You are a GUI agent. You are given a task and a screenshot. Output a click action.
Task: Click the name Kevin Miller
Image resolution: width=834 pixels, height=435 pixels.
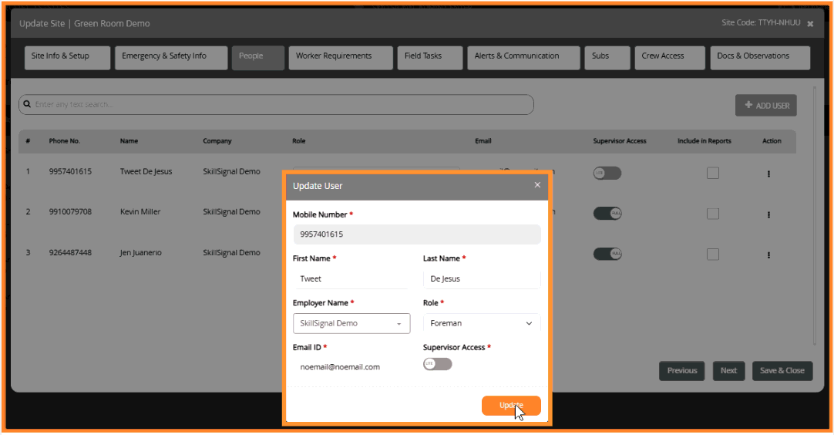coord(140,211)
